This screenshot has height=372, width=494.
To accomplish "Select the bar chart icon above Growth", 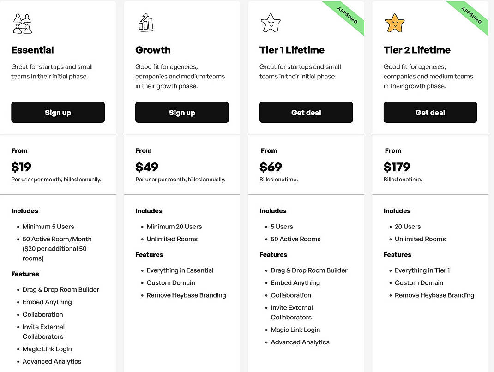I will pos(145,22).
